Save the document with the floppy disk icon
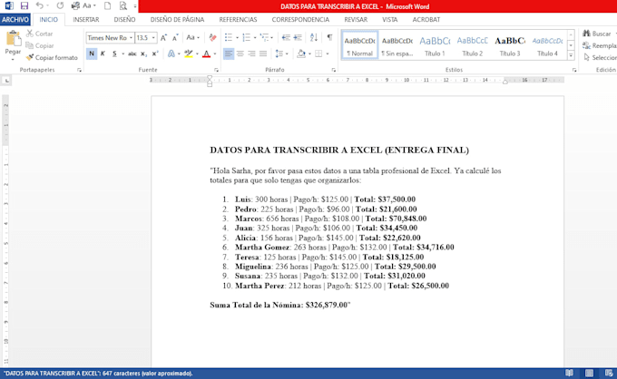 tap(24, 6)
